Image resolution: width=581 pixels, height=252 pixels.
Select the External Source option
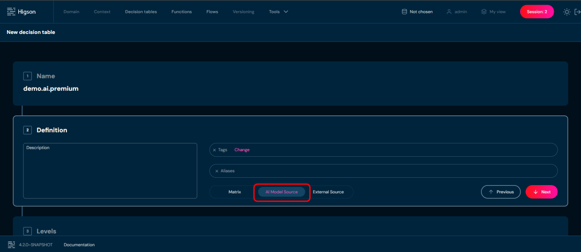328,192
